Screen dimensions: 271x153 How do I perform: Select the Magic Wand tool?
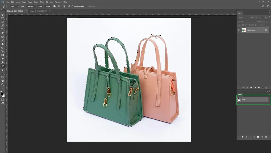3,26
